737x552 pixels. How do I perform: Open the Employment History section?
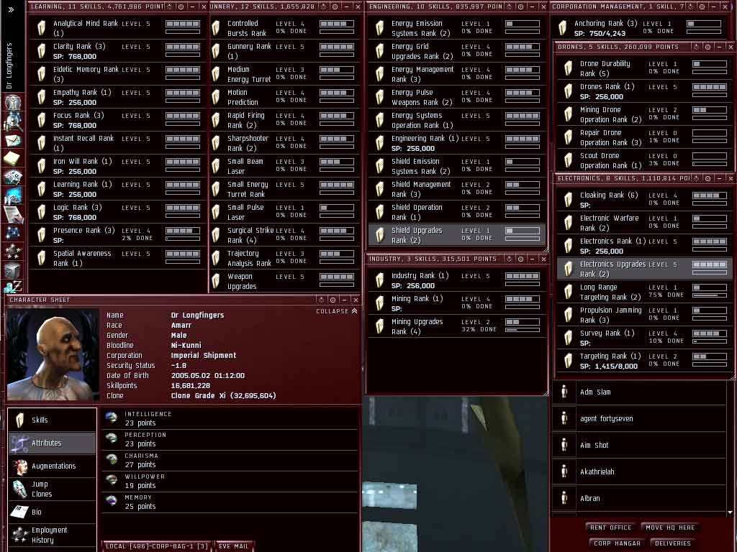pyautogui.click(x=52, y=535)
